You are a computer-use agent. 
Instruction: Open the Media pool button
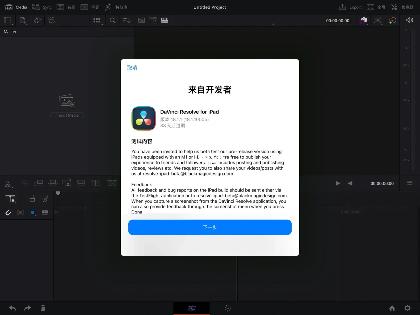point(16,7)
